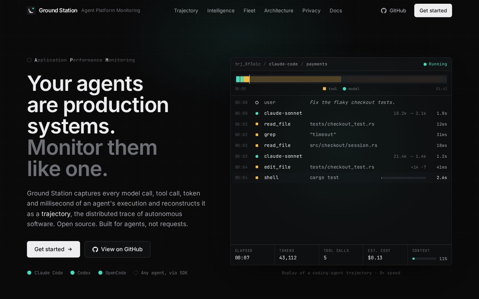Open the Intelligence nav item

pos(221,10)
